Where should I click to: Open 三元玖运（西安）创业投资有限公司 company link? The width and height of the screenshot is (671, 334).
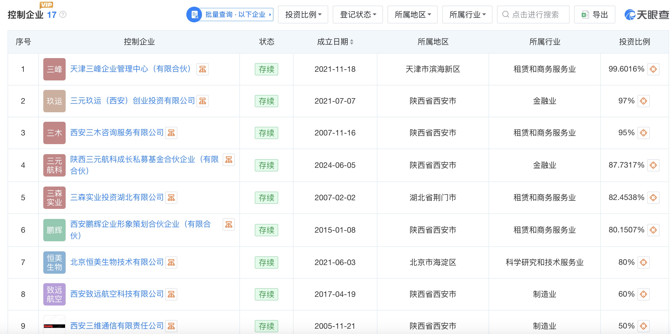point(132,101)
